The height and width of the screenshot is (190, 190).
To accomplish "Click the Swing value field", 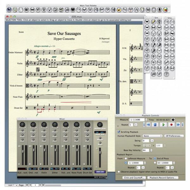I will click(146, 141).
